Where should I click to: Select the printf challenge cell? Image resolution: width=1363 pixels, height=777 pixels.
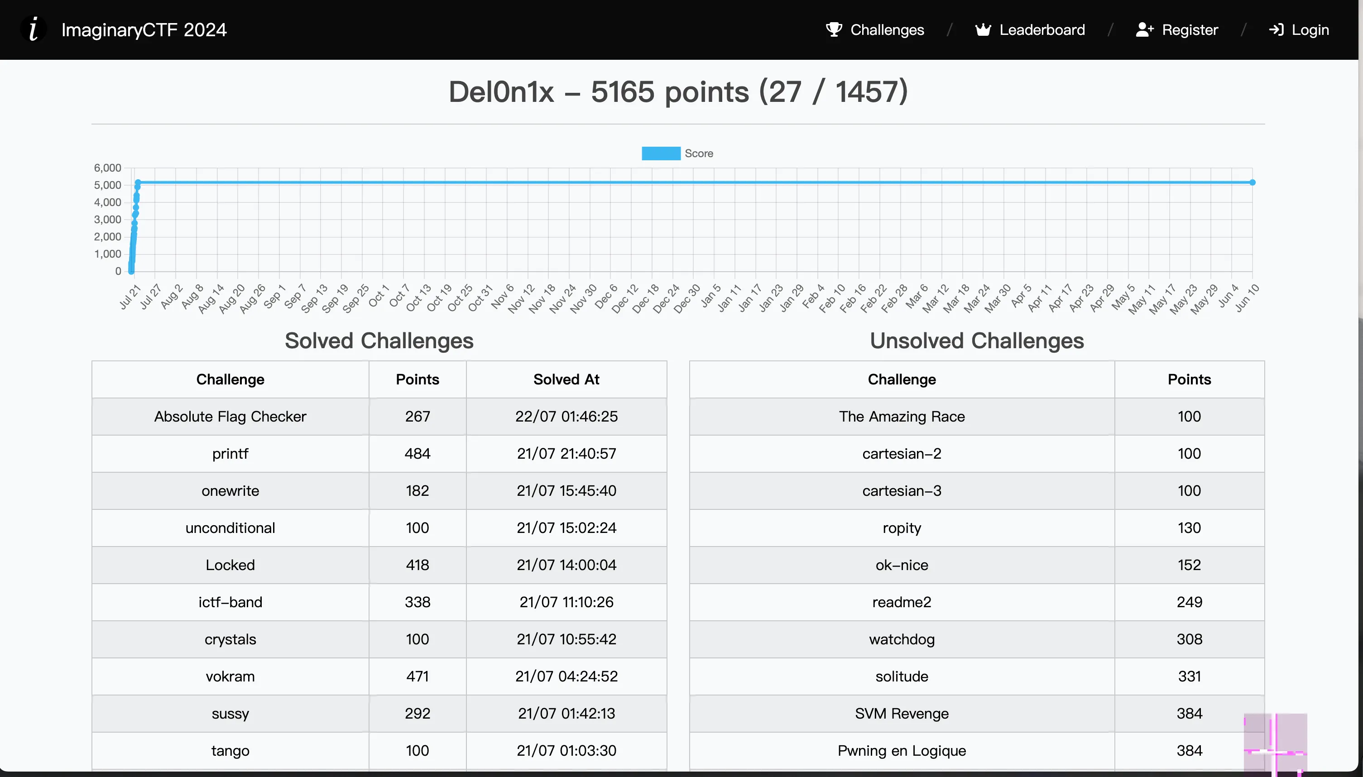(x=230, y=454)
